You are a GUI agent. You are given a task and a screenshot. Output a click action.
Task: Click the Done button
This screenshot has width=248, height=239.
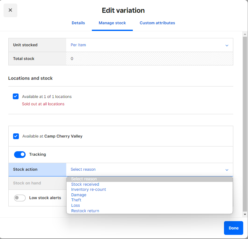234,228
